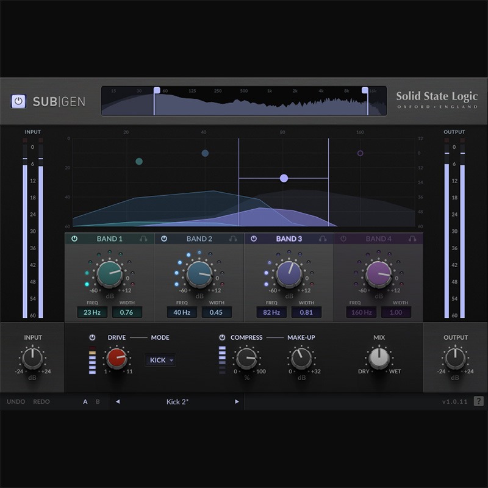Toggle the Drive section power button

(x=92, y=337)
